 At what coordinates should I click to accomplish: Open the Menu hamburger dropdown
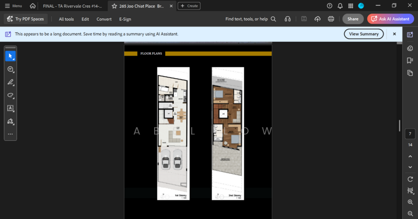(13, 6)
